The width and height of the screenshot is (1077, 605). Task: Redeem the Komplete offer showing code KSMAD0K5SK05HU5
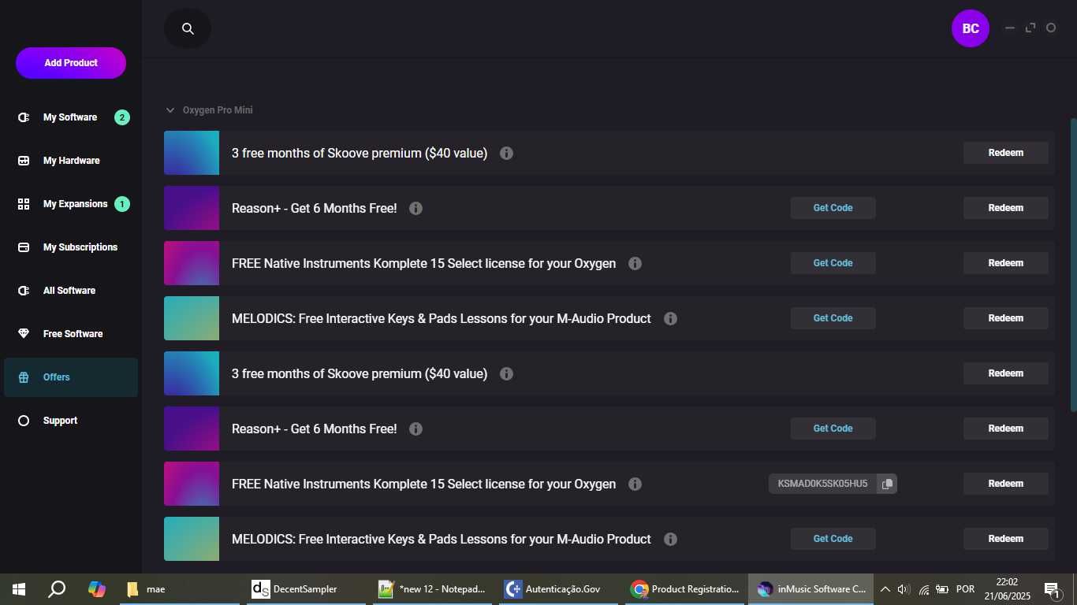pyautogui.click(x=1006, y=484)
